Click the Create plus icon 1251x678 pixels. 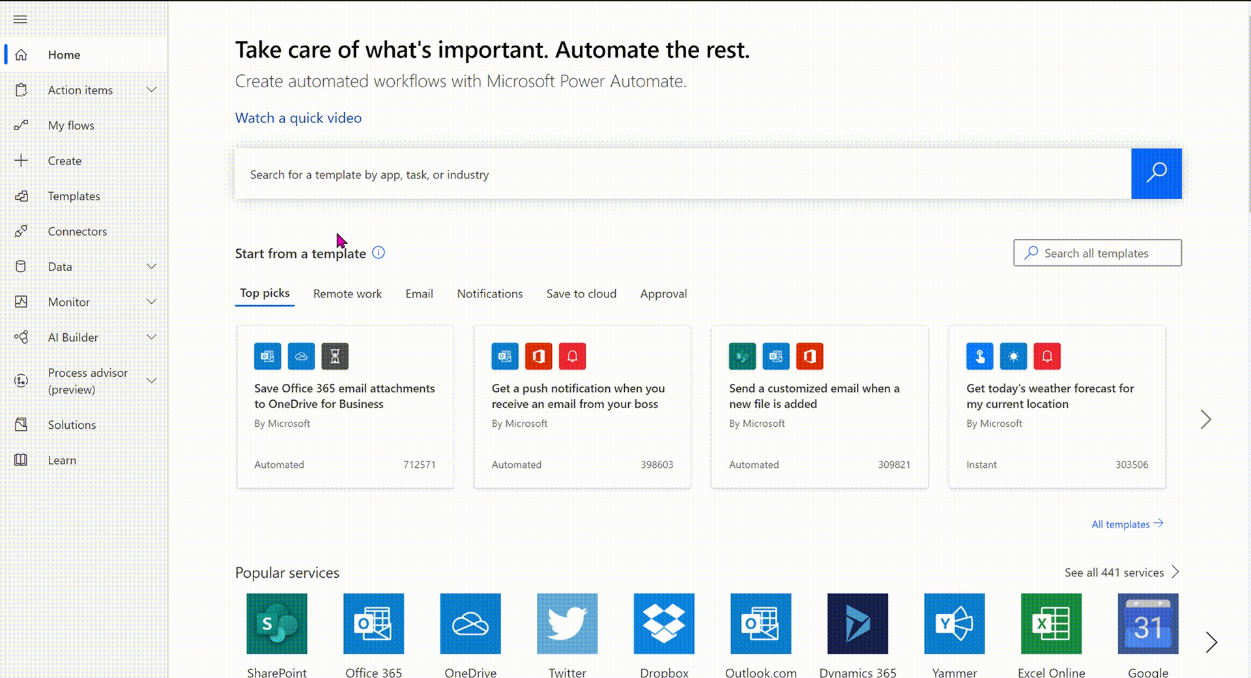point(21,160)
